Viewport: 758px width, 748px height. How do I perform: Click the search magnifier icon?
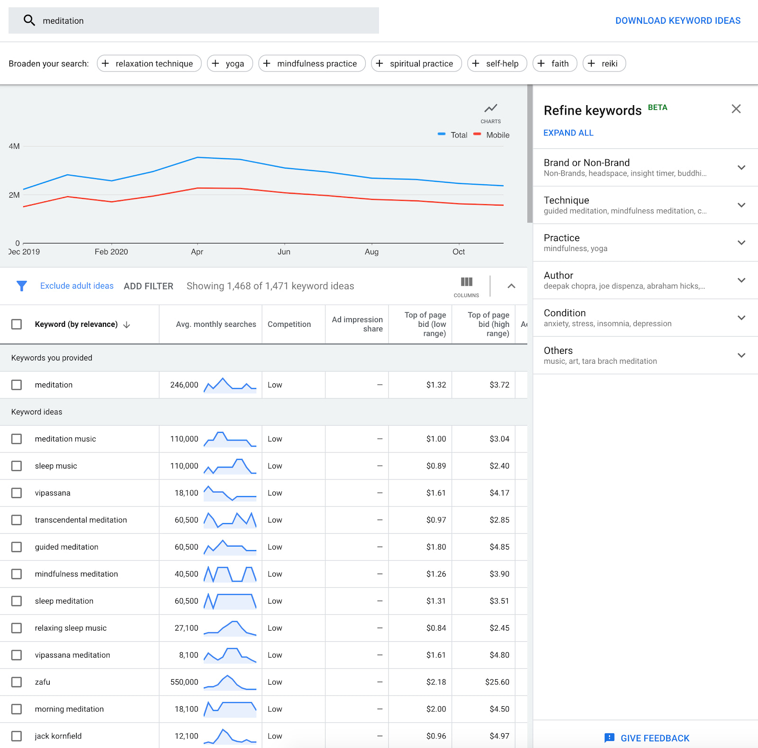click(x=29, y=20)
